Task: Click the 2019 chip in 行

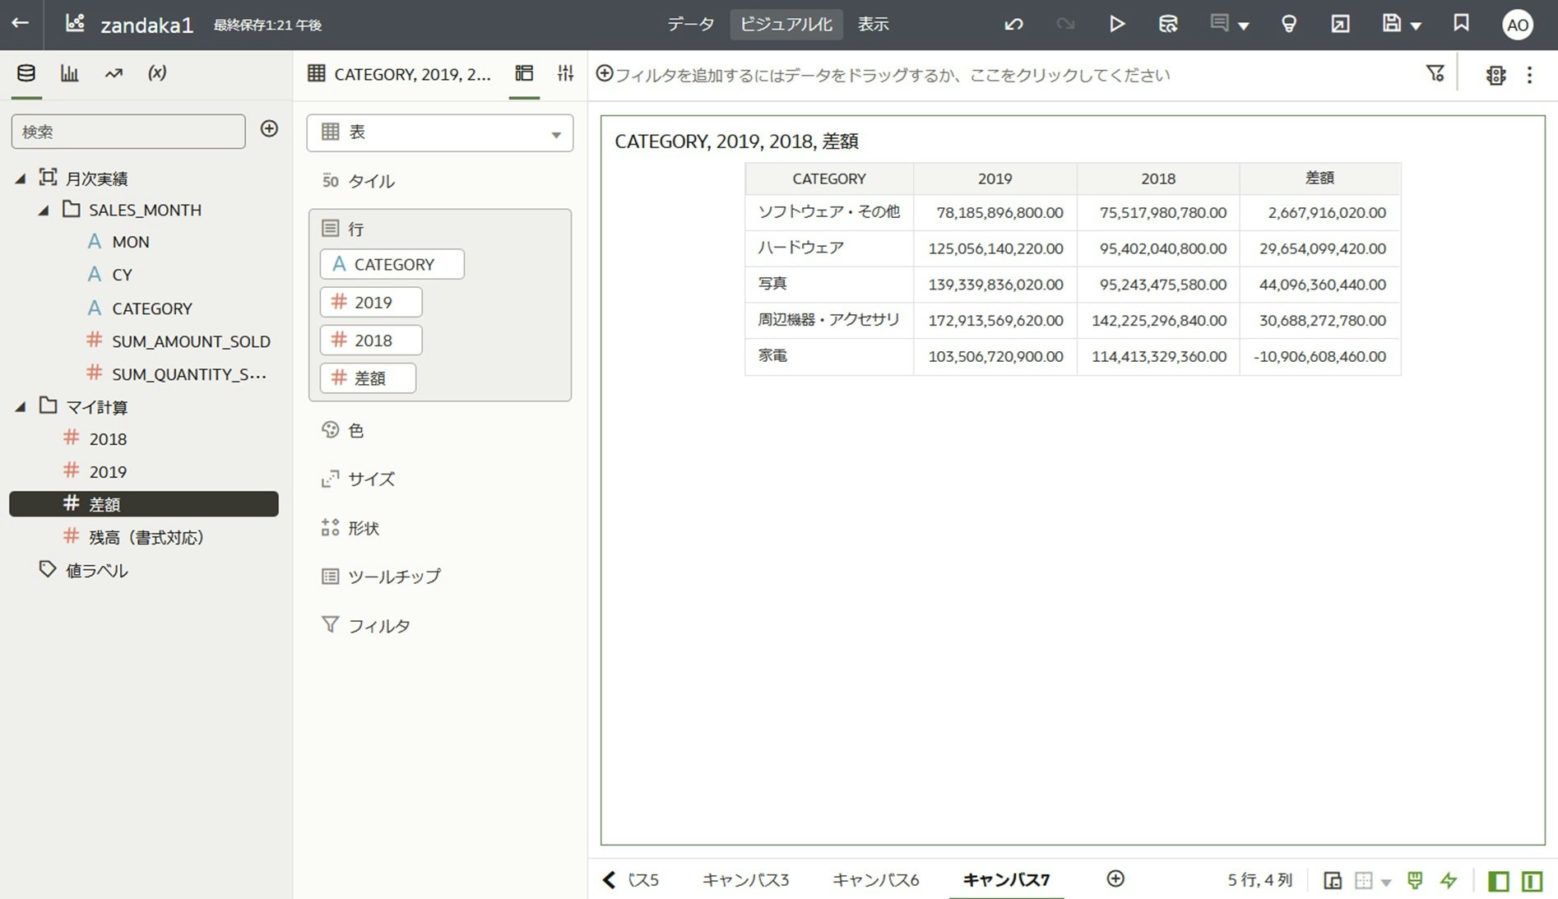Action: tap(371, 302)
